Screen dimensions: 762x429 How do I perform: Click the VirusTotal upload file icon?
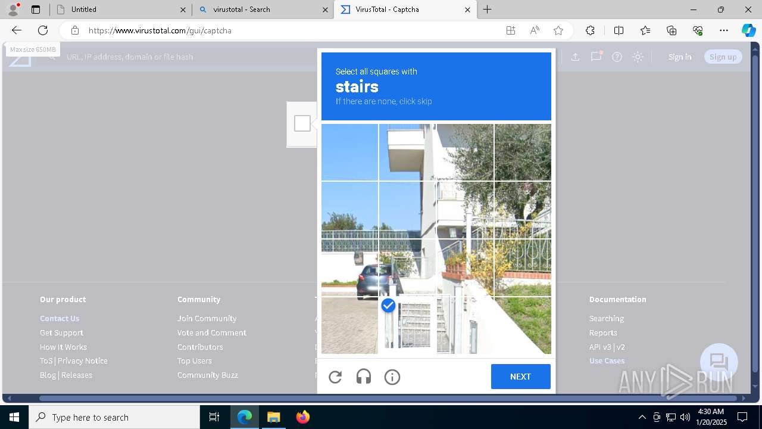(x=575, y=57)
